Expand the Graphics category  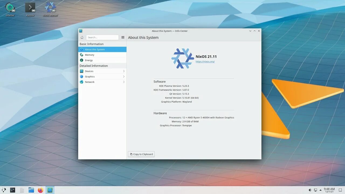pyautogui.click(x=102, y=77)
